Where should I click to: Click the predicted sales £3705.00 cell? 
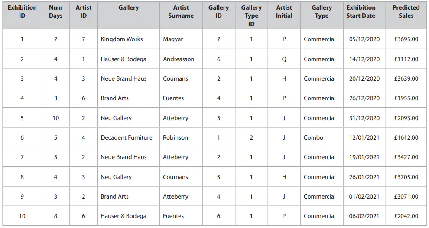[406, 177]
